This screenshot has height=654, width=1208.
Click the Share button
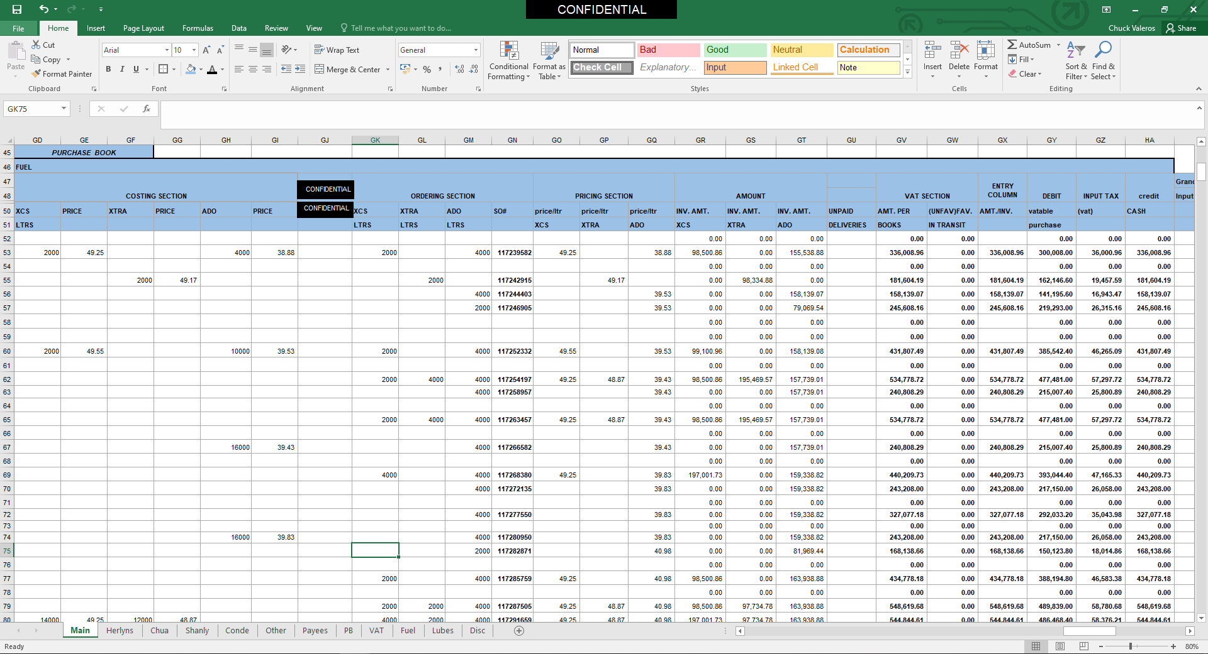[1181, 28]
